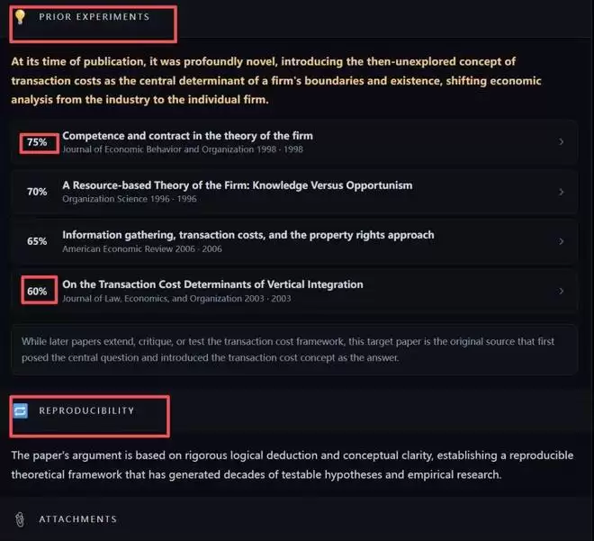The width and height of the screenshot is (594, 541).
Task: Expand the Resource-based Theory row chevron
Action: point(561,192)
